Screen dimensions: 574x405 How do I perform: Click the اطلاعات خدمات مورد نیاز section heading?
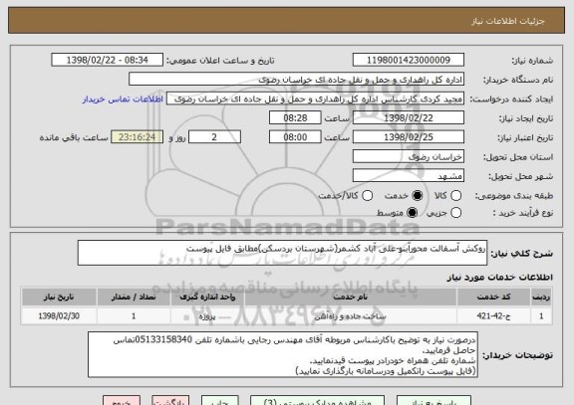(x=499, y=278)
